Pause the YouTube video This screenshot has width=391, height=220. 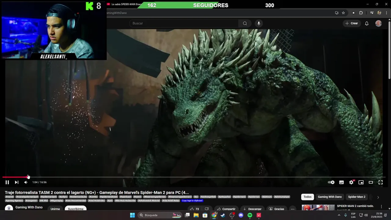coord(7,182)
